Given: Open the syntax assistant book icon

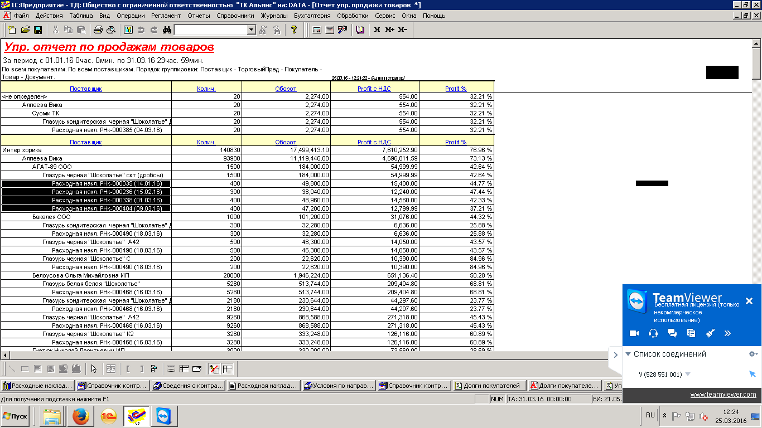Looking at the screenshot, I should tap(360, 30).
